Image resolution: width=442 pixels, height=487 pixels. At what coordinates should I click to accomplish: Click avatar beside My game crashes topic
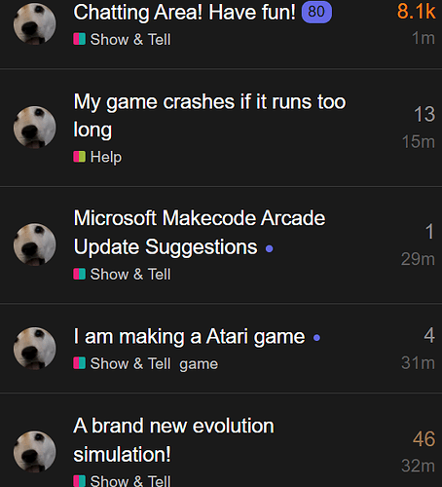tap(34, 128)
